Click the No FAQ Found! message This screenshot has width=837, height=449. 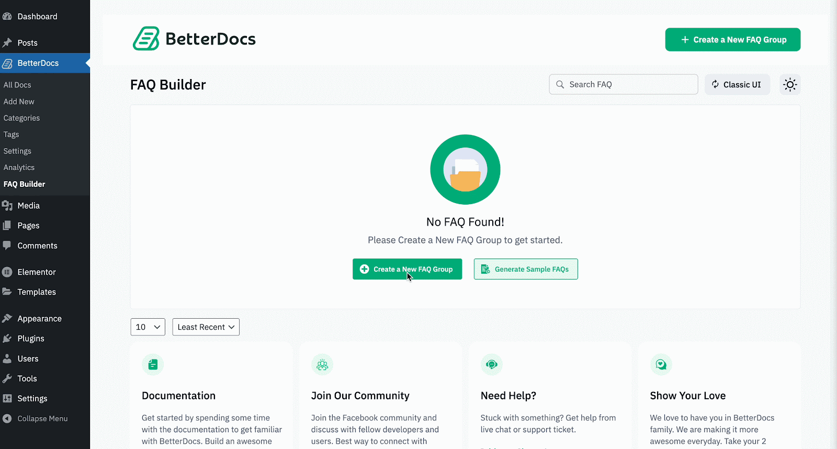465,222
